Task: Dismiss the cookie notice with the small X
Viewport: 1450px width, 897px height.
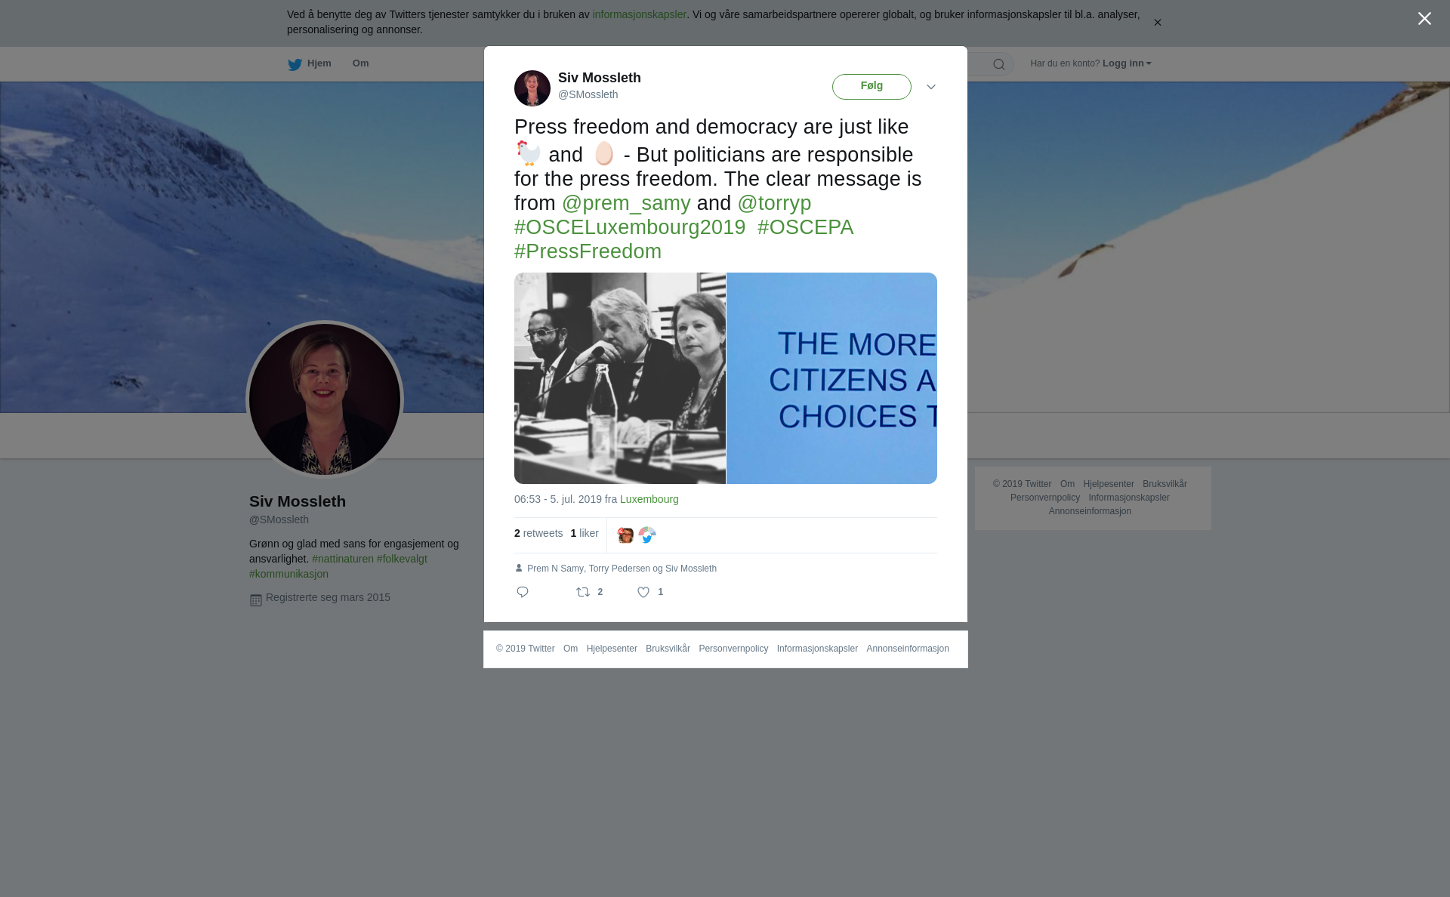Action: point(1157,23)
